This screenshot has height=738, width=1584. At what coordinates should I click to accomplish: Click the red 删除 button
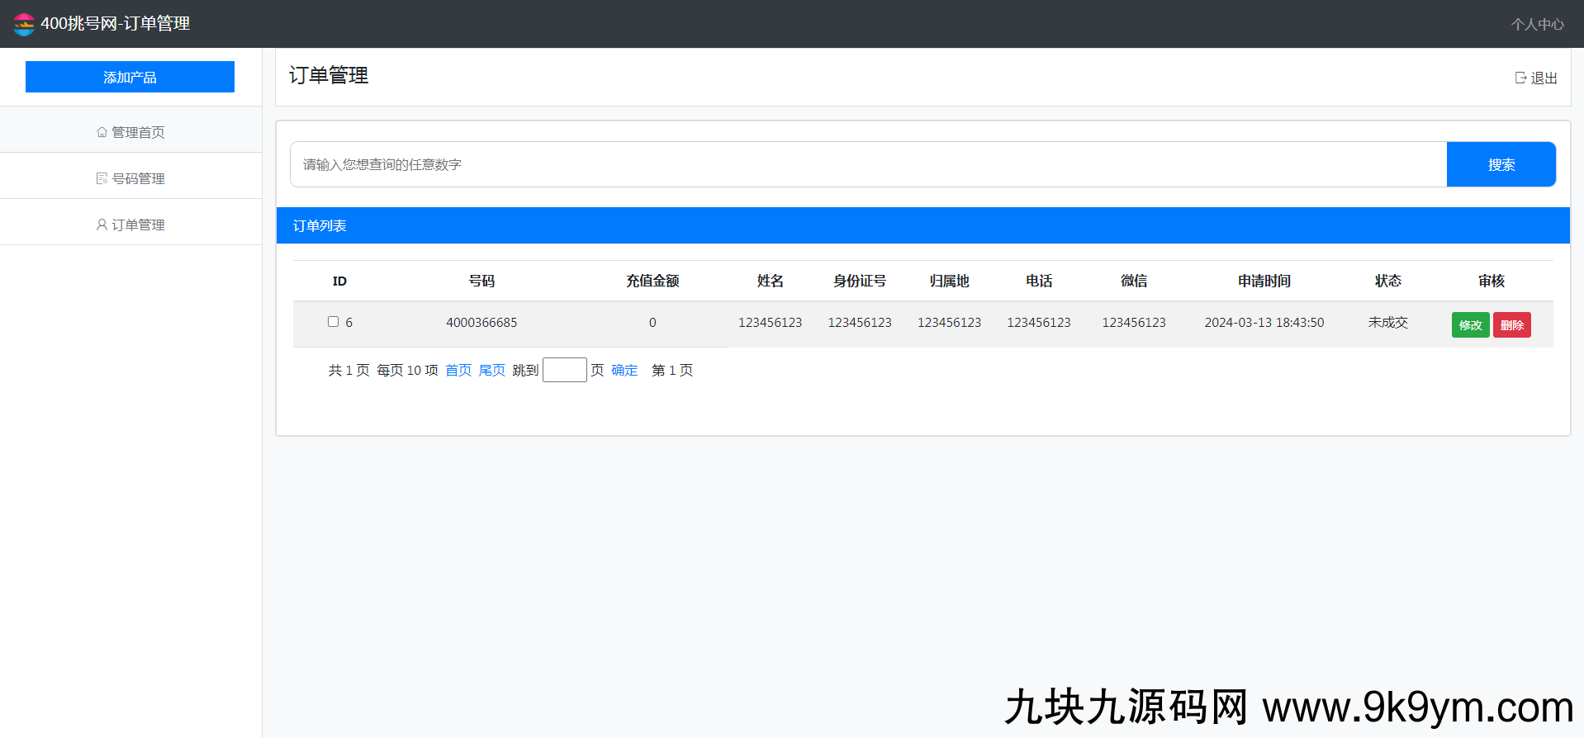[x=1511, y=325]
